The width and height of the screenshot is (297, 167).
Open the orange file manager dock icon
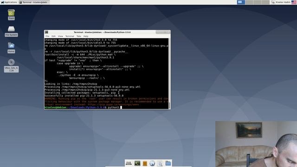pyautogui.click(x=145, y=163)
